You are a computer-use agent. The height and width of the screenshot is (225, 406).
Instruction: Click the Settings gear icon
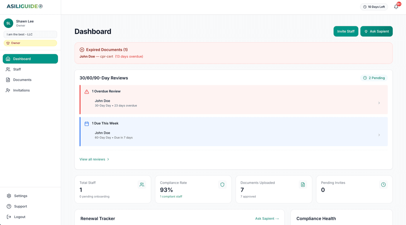coord(9,196)
